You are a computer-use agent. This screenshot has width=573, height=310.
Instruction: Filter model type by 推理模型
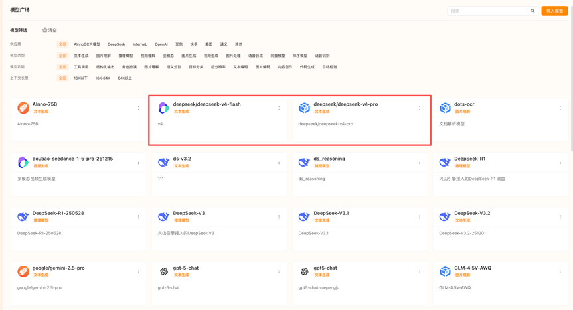125,56
